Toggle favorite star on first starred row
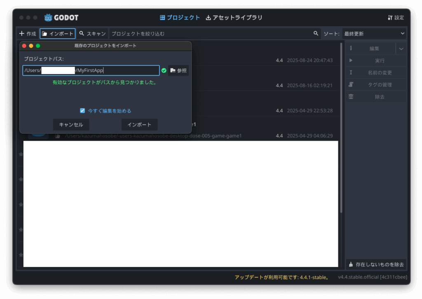422x299 pixels. pos(21,154)
